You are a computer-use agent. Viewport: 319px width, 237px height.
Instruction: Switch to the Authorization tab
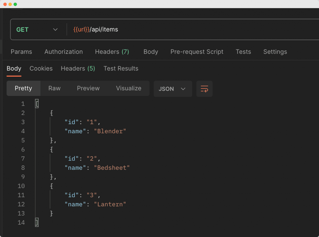tap(64, 52)
